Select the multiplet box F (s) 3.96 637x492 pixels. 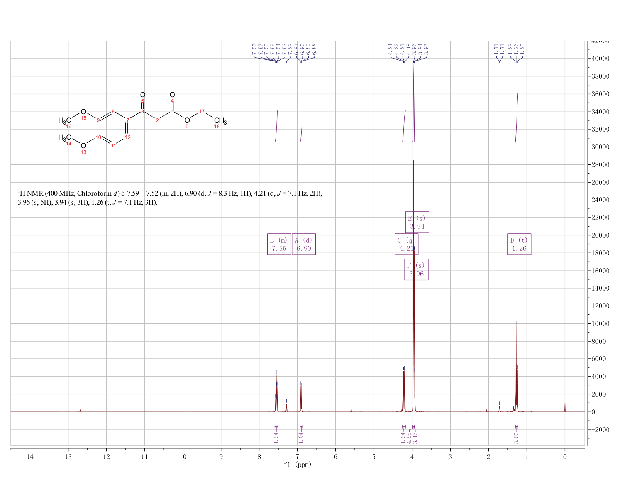tap(416, 269)
